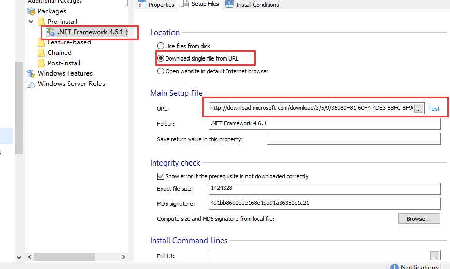
Task: Select the Post-install folder
Action: [64, 63]
